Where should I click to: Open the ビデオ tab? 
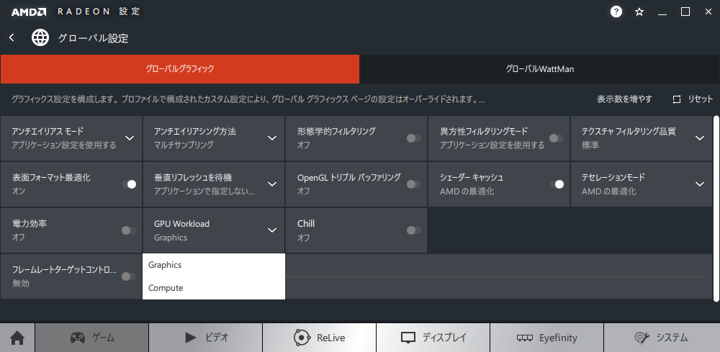pyautogui.click(x=206, y=338)
